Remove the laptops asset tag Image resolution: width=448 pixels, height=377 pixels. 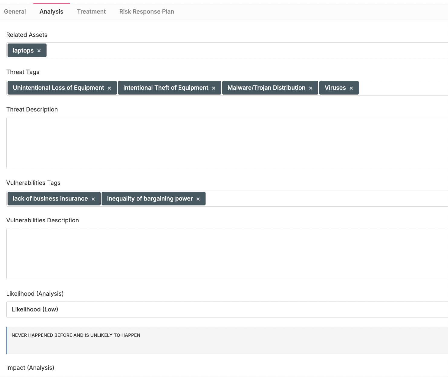pyautogui.click(x=39, y=51)
